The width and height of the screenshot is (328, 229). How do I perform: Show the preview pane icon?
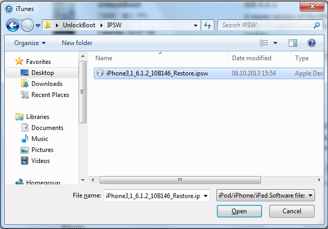click(293, 43)
